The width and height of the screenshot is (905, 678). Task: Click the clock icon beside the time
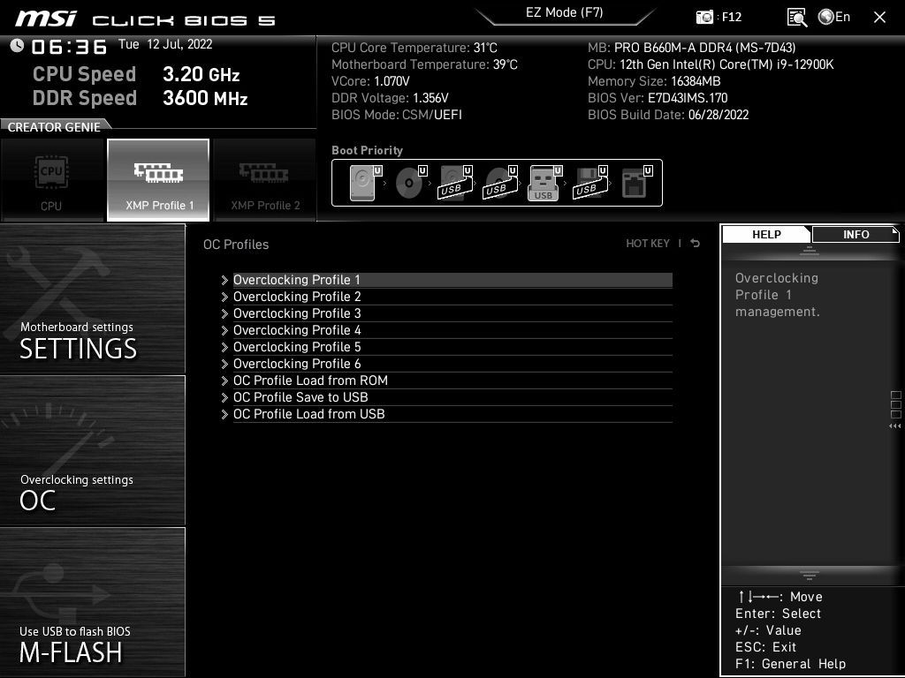[17, 45]
